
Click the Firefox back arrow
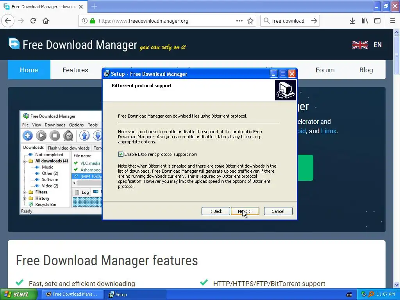pyautogui.click(x=8, y=21)
